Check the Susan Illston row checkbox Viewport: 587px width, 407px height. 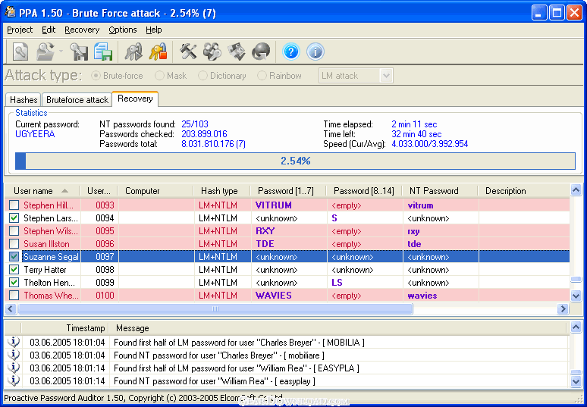click(14, 243)
